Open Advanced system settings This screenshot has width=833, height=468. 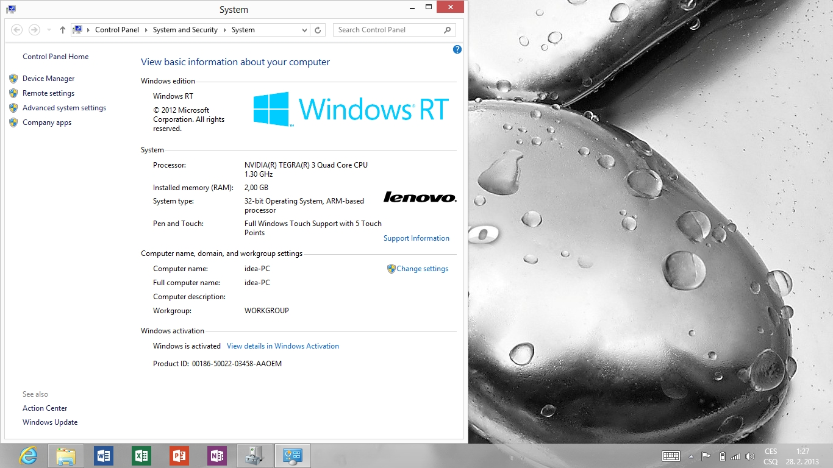[65, 108]
